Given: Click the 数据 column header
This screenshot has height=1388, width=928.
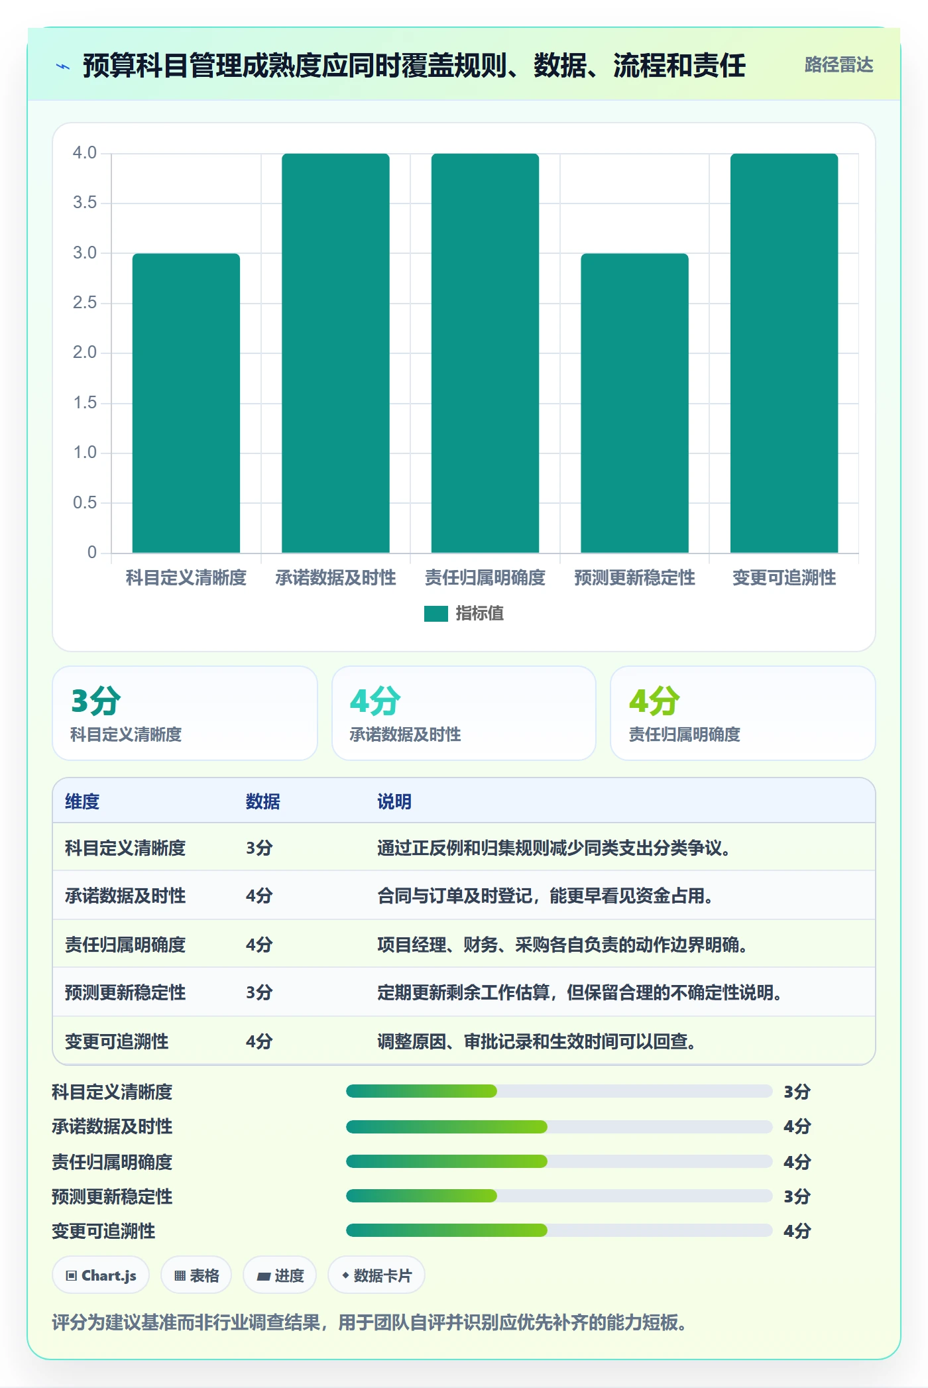Looking at the screenshot, I should pyautogui.click(x=263, y=801).
